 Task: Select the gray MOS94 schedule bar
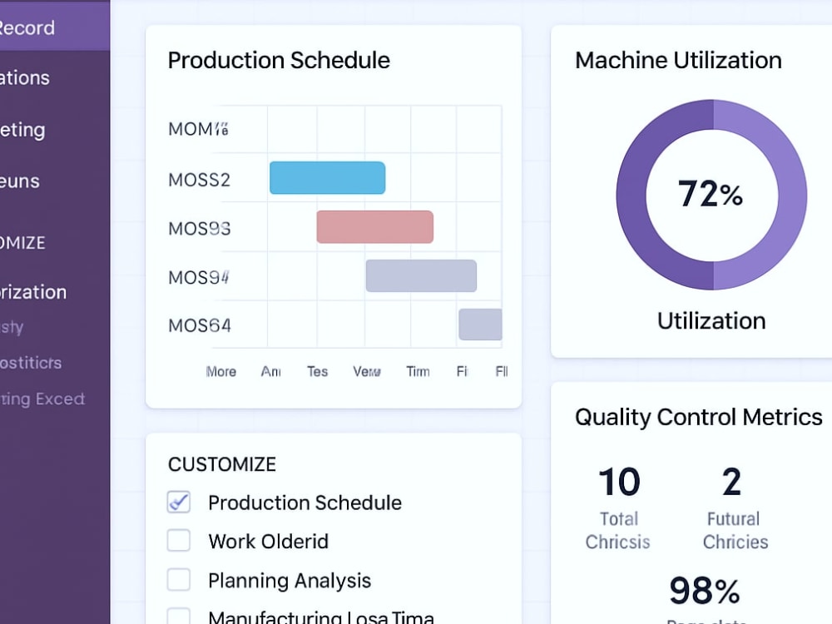point(421,276)
